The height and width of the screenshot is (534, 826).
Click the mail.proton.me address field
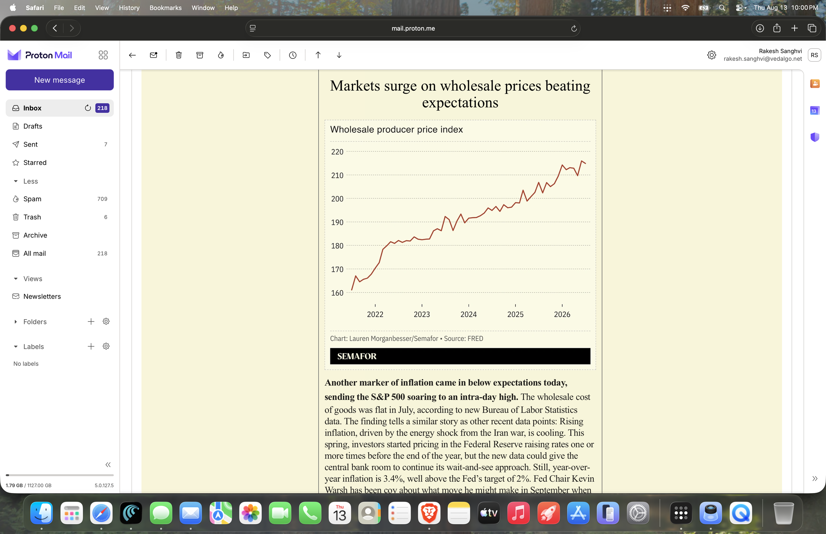[413, 28]
